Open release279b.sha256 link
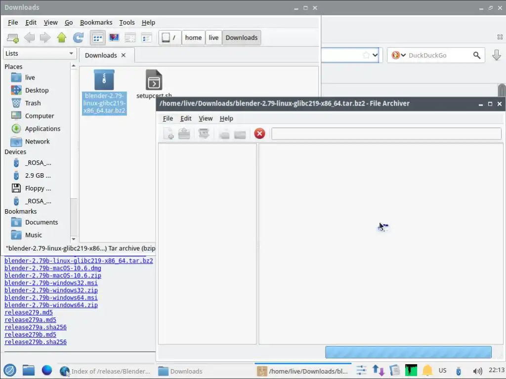The width and height of the screenshot is (506, 379). (x=36, y=342)
